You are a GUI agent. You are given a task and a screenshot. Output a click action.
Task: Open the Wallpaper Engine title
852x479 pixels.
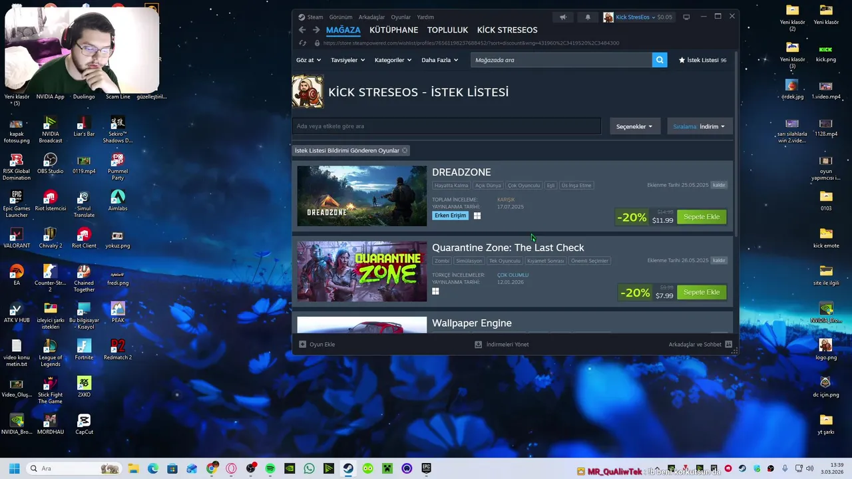[472, 323]
